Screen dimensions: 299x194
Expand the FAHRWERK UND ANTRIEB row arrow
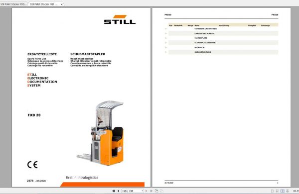166,29
